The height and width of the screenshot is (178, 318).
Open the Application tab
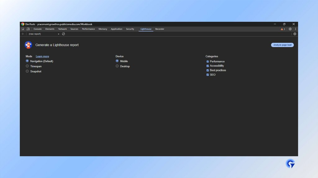tap(116, 29)
